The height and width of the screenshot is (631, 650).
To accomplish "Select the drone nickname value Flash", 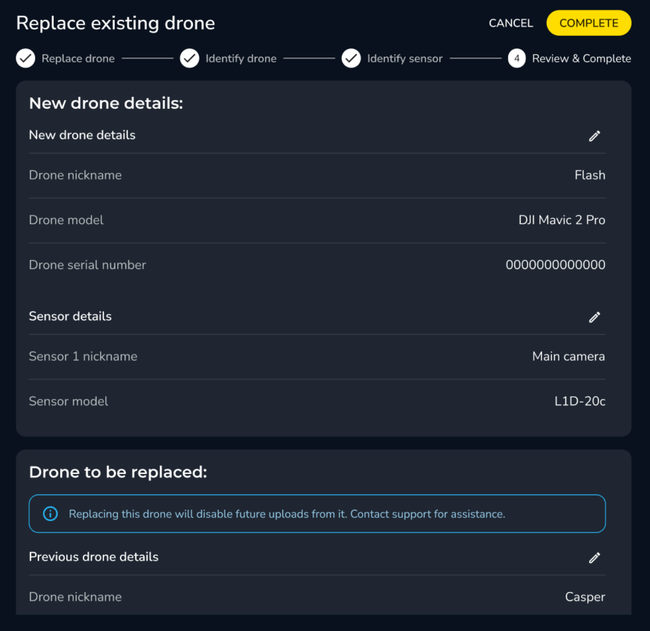I will click(590, 175).
